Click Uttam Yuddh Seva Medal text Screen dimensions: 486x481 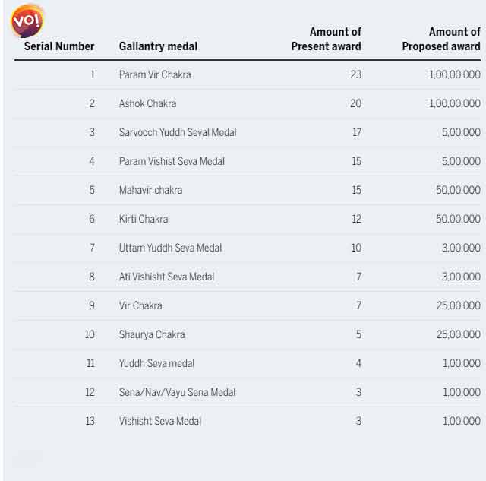pos(170,248)
